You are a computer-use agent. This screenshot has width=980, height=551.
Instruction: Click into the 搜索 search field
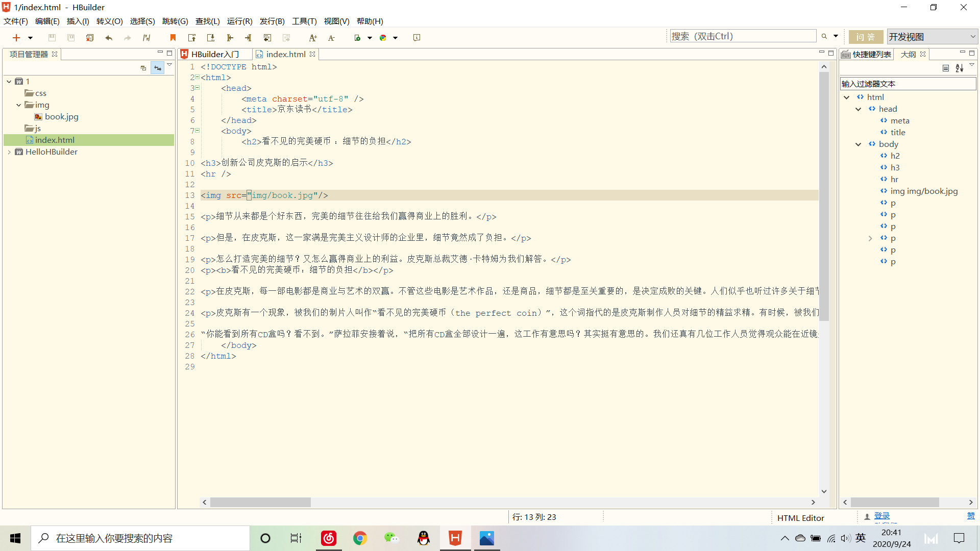pos(743,36)
